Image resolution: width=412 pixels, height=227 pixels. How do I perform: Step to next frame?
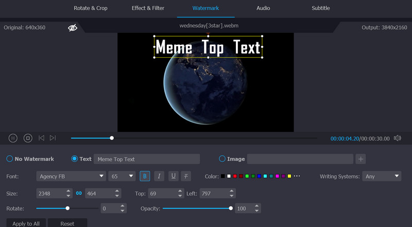point(53,138)
